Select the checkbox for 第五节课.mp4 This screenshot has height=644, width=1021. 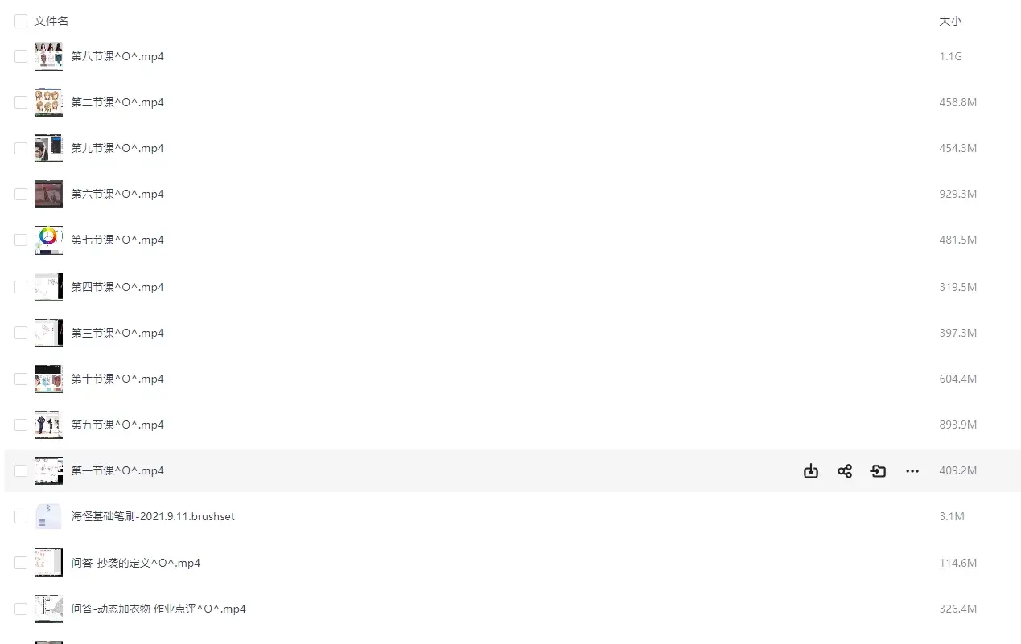pos(21,425)
